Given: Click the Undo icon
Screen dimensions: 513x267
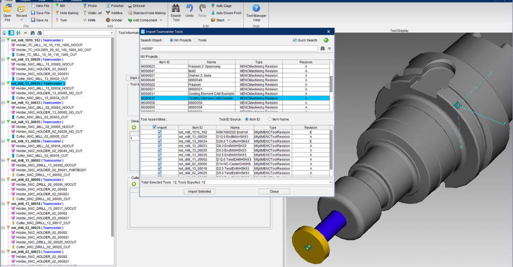Looking at the screenshot, I should coord(189,8).
